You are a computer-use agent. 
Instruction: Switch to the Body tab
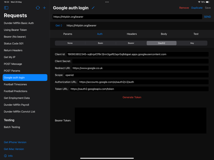[164, 34]
